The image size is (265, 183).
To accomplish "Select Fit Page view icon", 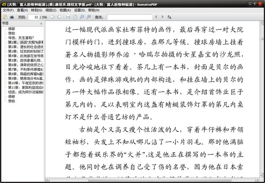I will pos(75,17).
